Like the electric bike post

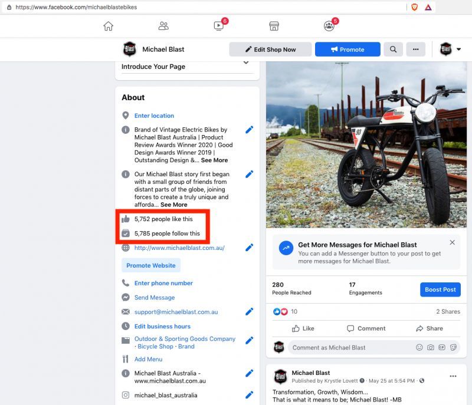click(303, 328)
